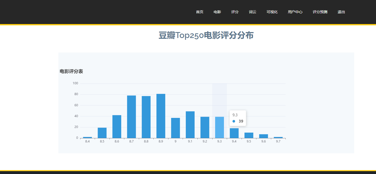Image resolution: width=376 pixels, height=174 pixels.
Task: Click the bar for rating 9
Action: coord(175,128)
